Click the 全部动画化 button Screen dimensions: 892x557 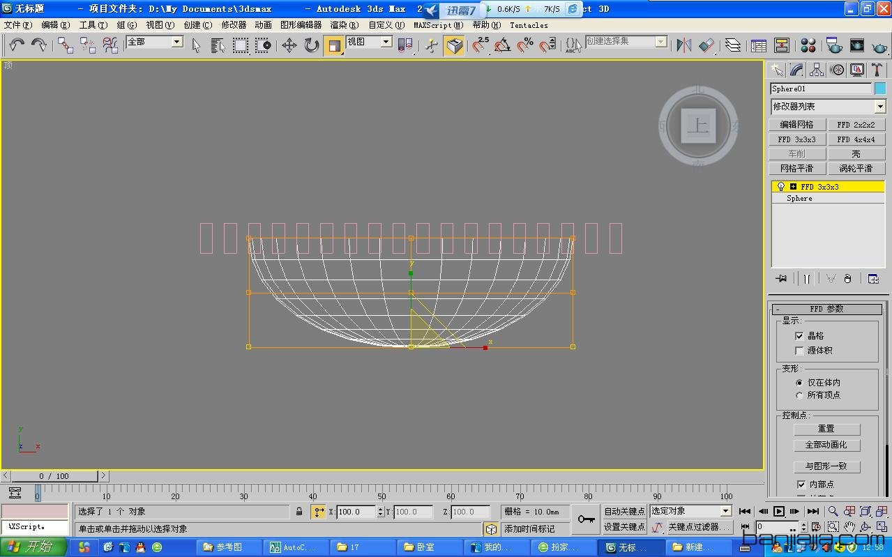(x=826, y=445)
